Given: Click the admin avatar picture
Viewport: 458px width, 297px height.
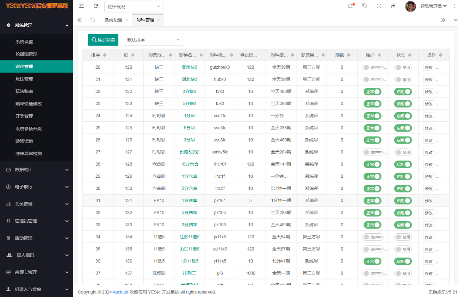Looking at the screenshot, I should coord(410,6).
